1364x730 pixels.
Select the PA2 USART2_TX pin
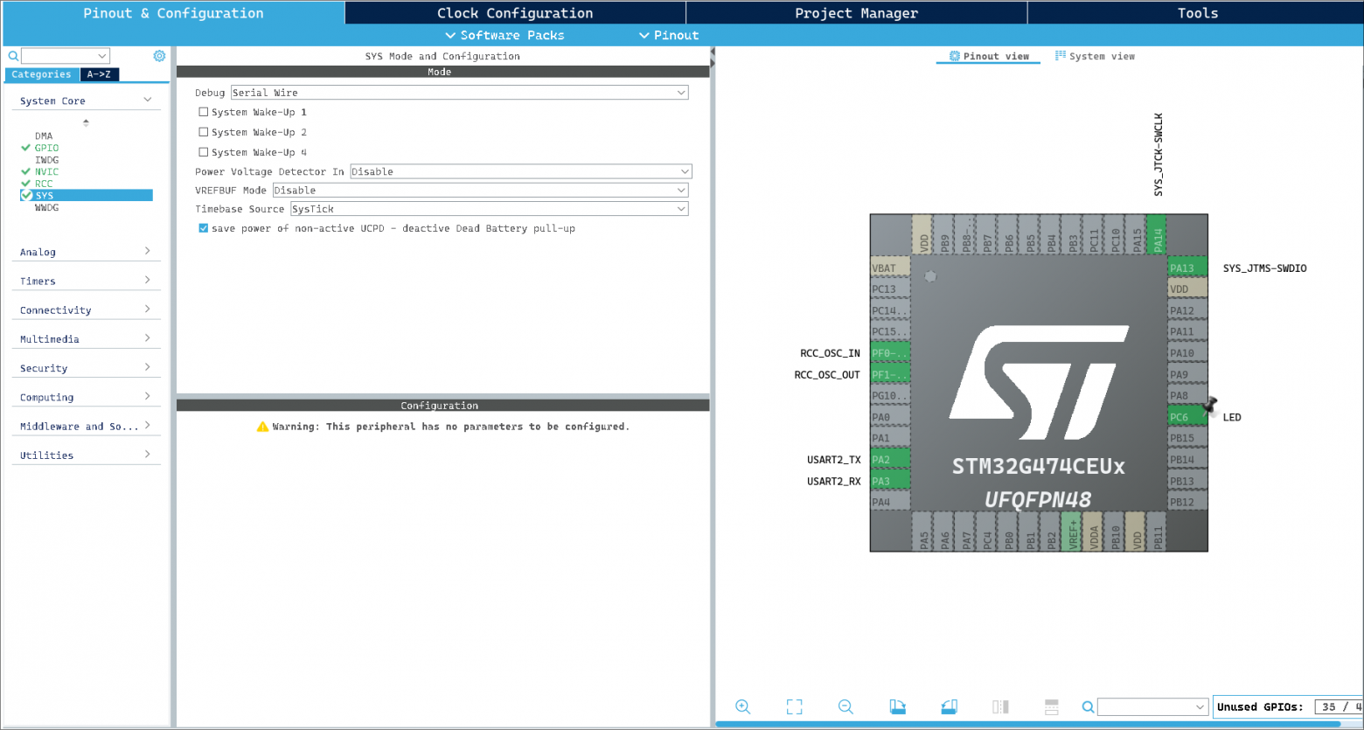coord(890,460)
